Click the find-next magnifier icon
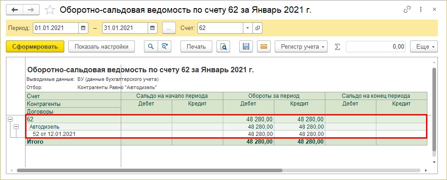 (x=164, y=47)
